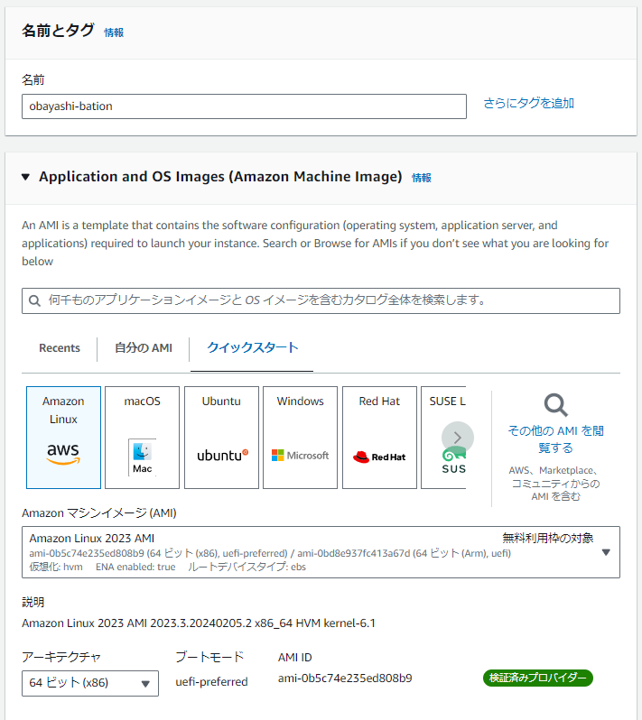Image resolution: width=642 pixels, height=720 pixels.
Task: Select the Amazon Linux AMI tile
Action: coord(63,437)
